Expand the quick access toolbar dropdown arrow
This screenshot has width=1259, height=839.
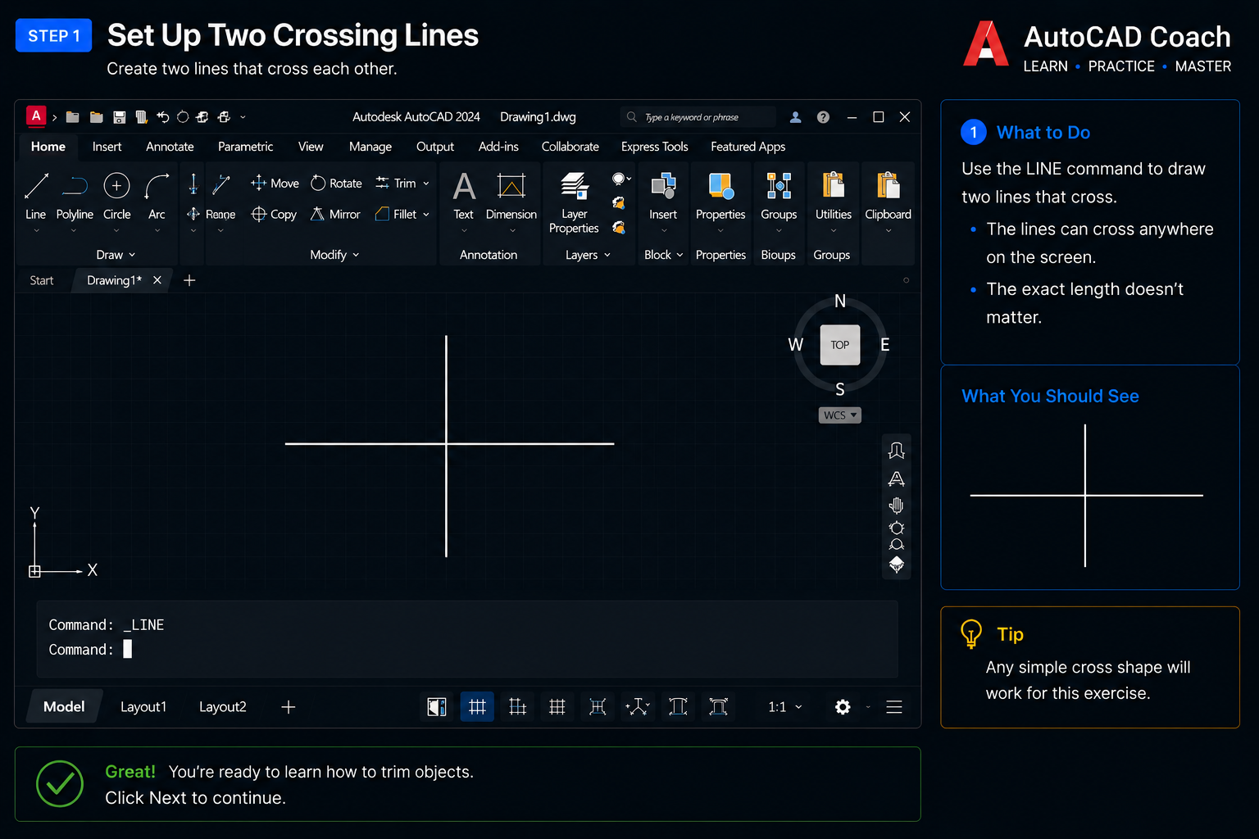243,117
